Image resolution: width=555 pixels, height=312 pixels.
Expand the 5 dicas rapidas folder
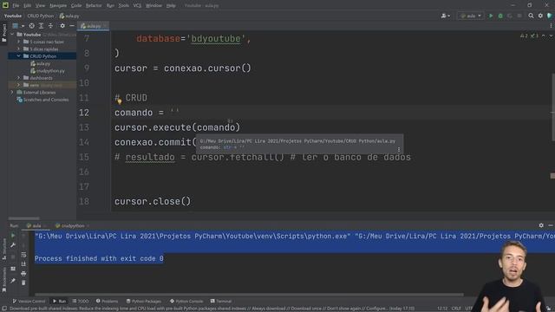pyautogui.click(x=19, y=49)
